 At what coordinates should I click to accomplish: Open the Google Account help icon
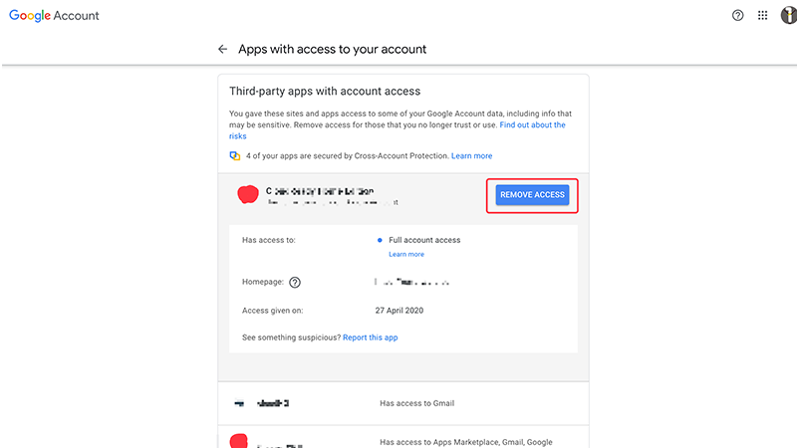click(737, 15)
